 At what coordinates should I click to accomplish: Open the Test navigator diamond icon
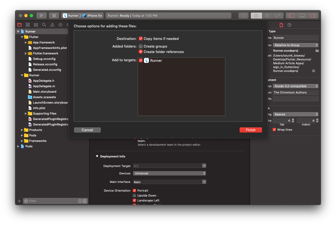tap(60, 25)
